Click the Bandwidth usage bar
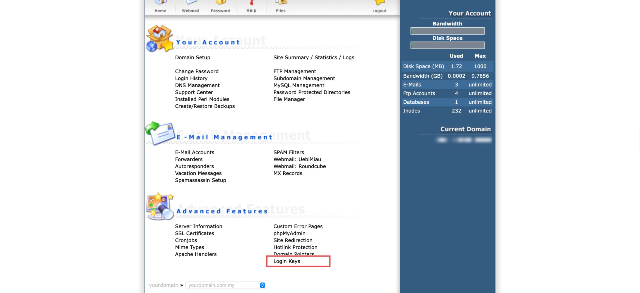This screenshot has width=640, height=293. pos(447,31)
